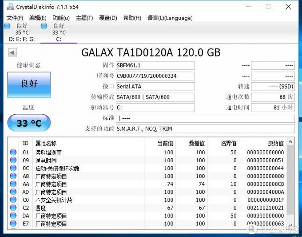The height and width of the screenshot is (237, 302).
Task: Click the disk title GALAX TA1D0120A 120.0 GB
Action: pos(151,52)
